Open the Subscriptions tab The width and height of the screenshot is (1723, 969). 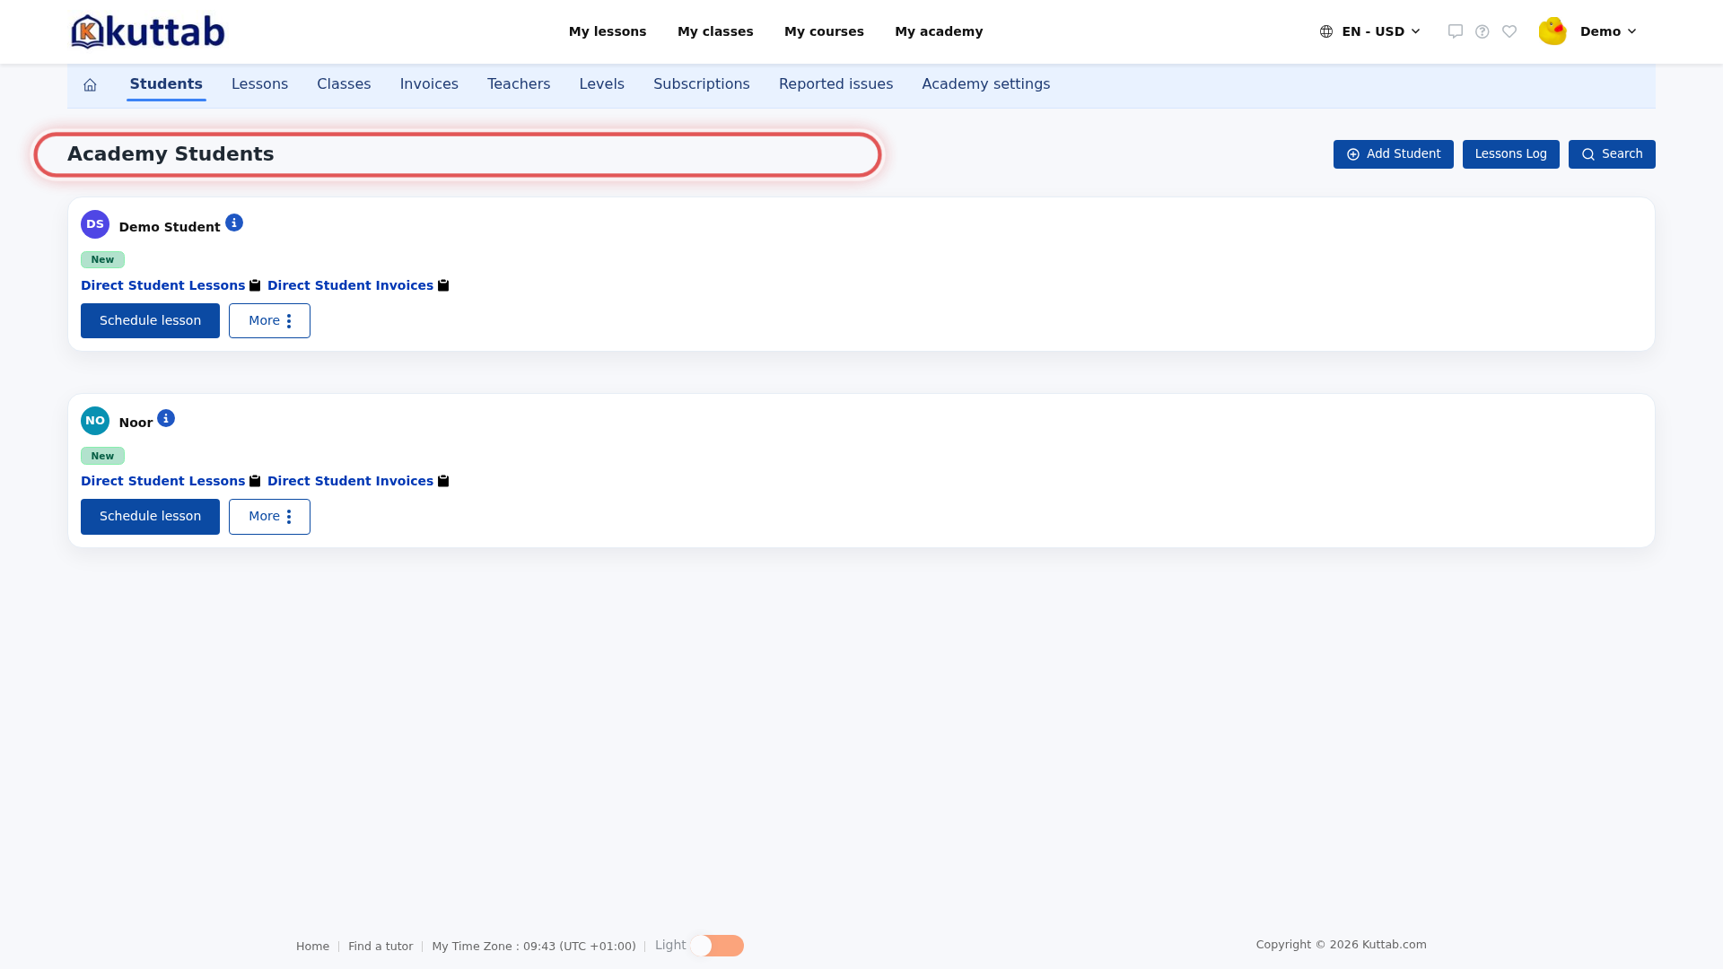click(x=702, y=84)
